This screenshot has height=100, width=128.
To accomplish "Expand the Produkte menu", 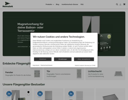I will 50,4.
